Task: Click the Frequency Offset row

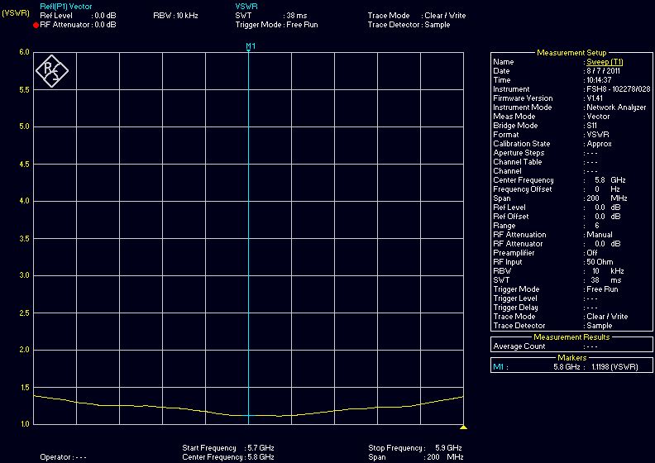Action: pos(571,189)
